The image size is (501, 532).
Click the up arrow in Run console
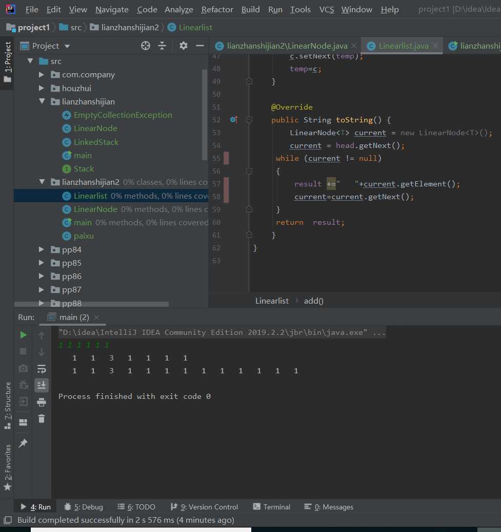tap(42, 335)
